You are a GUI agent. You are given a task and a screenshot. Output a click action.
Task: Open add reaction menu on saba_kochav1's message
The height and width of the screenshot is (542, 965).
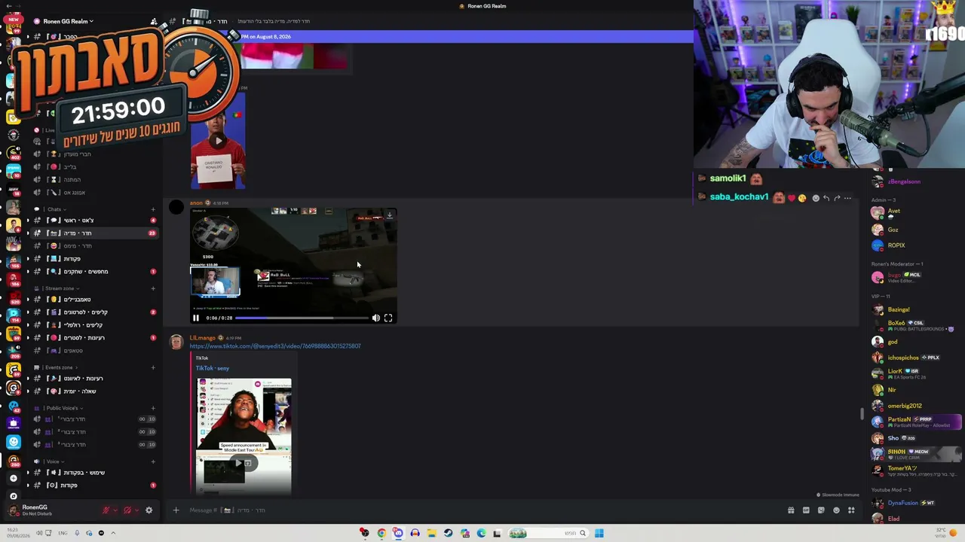(815, 198)
